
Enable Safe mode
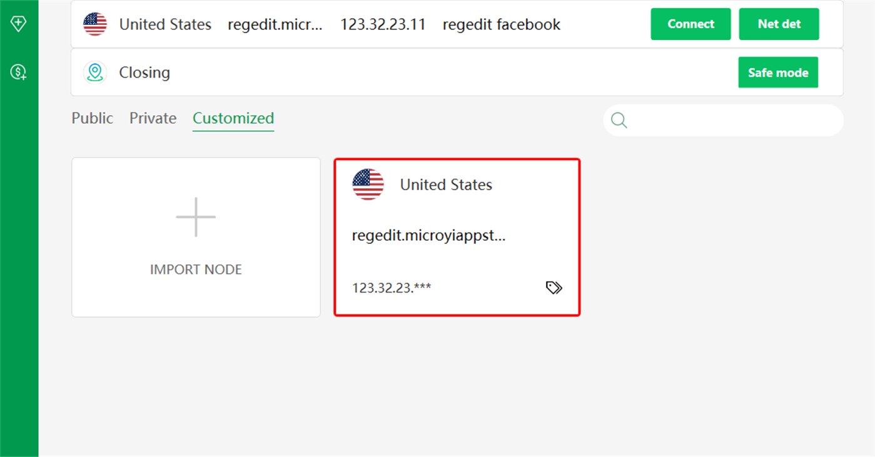coord(778,72)
